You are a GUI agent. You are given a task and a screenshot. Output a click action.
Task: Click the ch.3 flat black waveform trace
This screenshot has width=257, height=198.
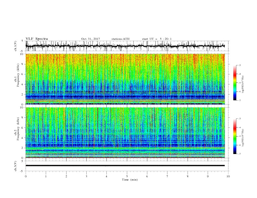click(x=125, y=166)
